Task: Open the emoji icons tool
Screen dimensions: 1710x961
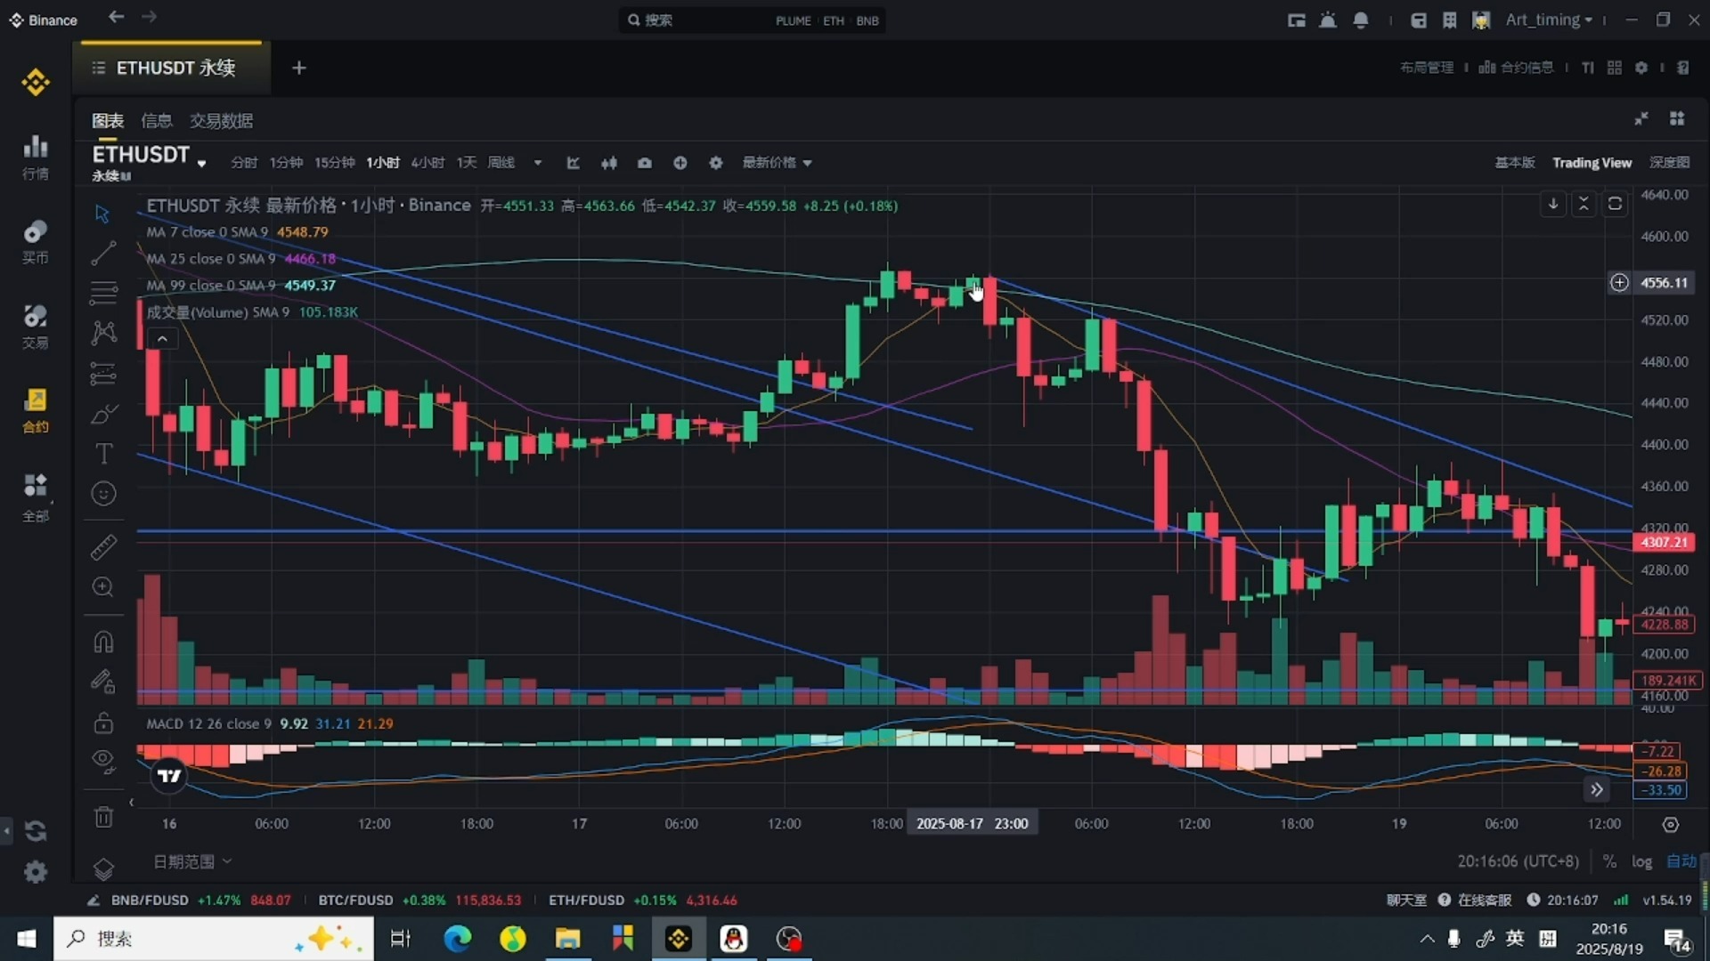Action: [x=103, y=494]
